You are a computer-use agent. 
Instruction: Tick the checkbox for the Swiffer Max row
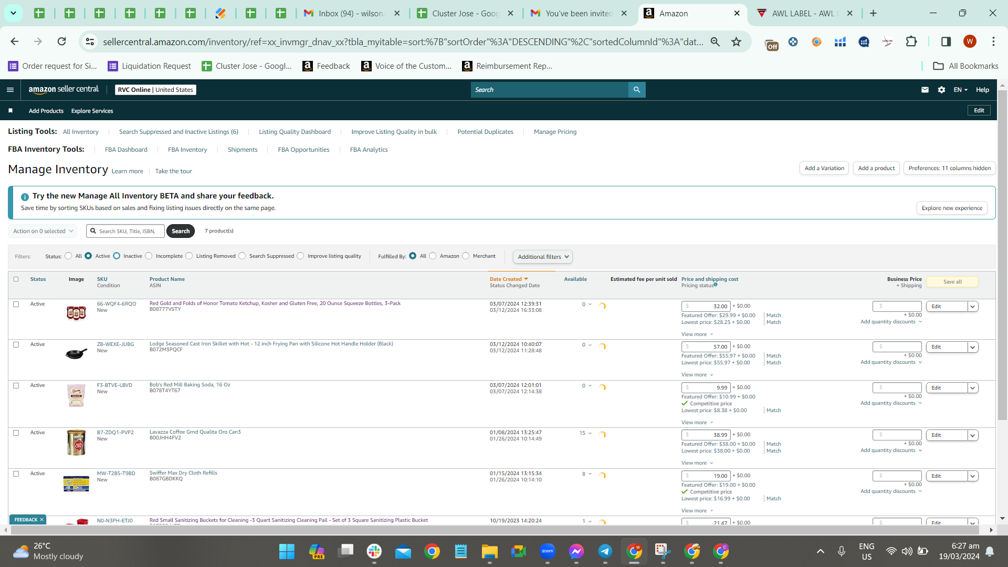click(x=16, y=474)
